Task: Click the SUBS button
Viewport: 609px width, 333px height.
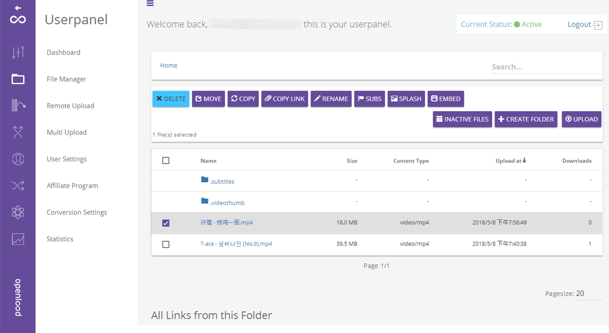Action: (369, 99)
